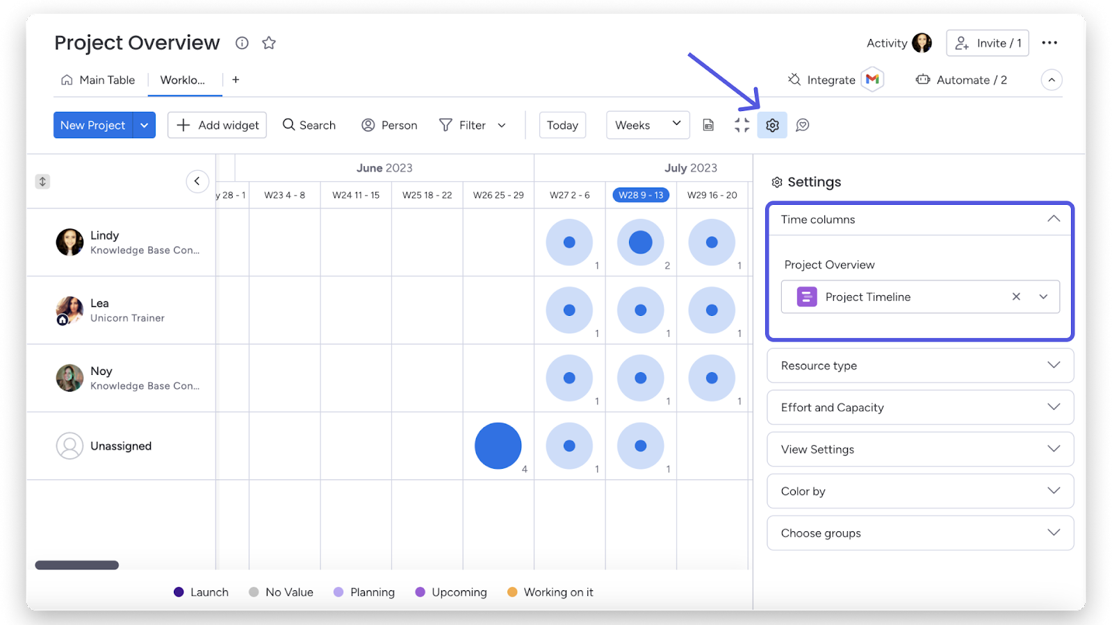Click the Integrate plug icon
This screenshot has height=625, width=1112.
tap(793, 79)
